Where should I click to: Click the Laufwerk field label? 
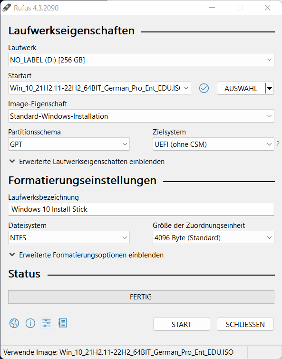point(22,48)
